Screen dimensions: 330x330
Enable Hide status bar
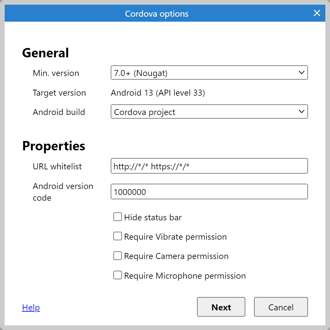[x=117, y=217]
